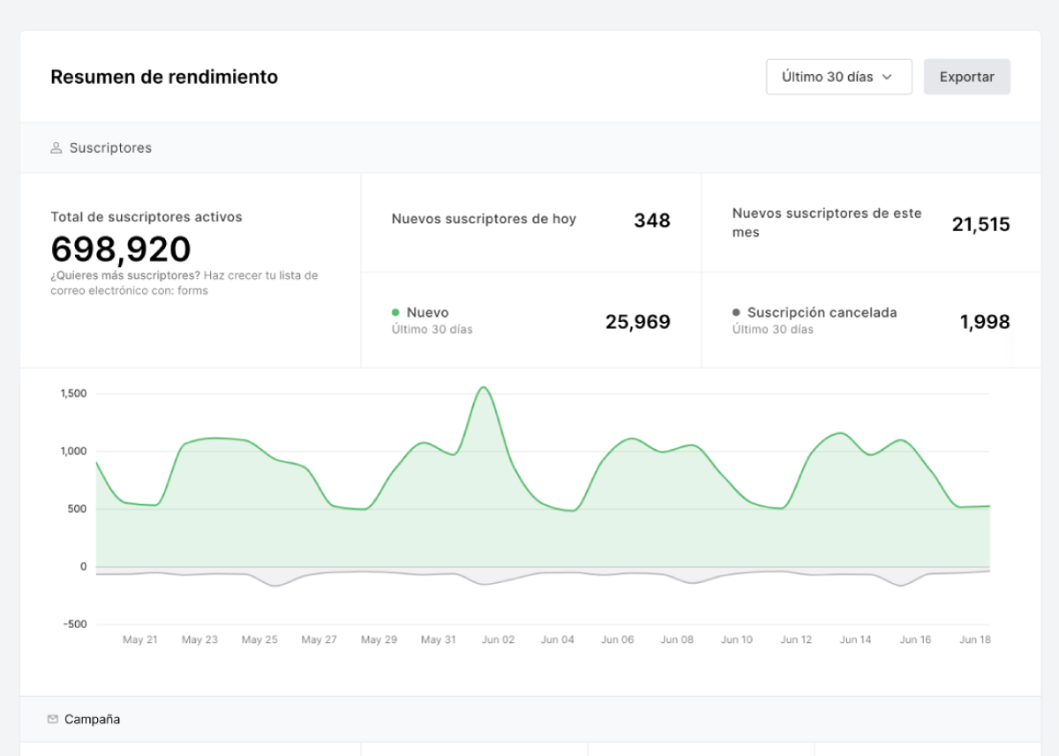Click the 1,998 cancelled subscriptions count
This screenshot has height=756, width=1059.
click(984, 322)
